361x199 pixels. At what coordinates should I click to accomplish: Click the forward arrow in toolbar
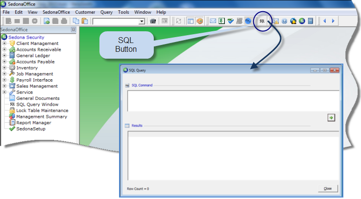point(333,21)
